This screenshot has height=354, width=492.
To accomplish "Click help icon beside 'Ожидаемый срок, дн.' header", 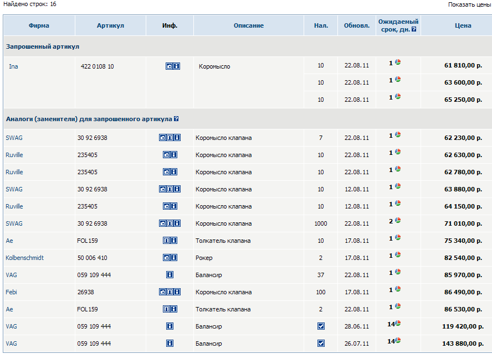I will point(414,29).
